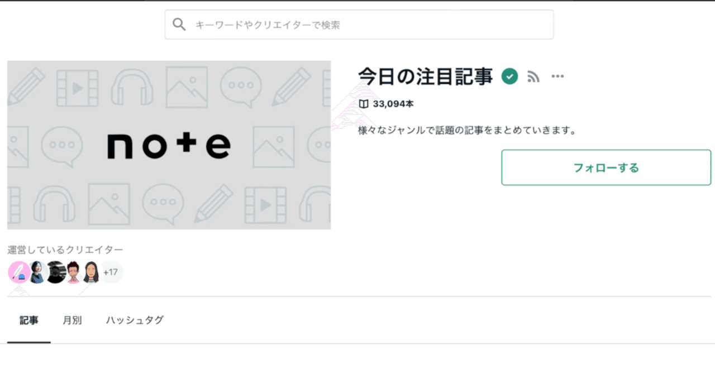Click the book icon beside the article count
This screenshot has height=374, width=715.
[x=364, y=103]
